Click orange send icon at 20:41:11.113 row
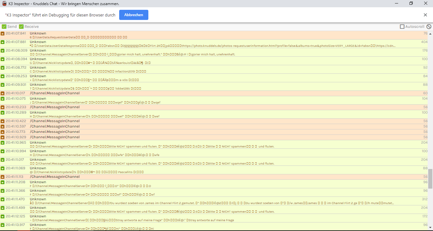 [3, 177]
